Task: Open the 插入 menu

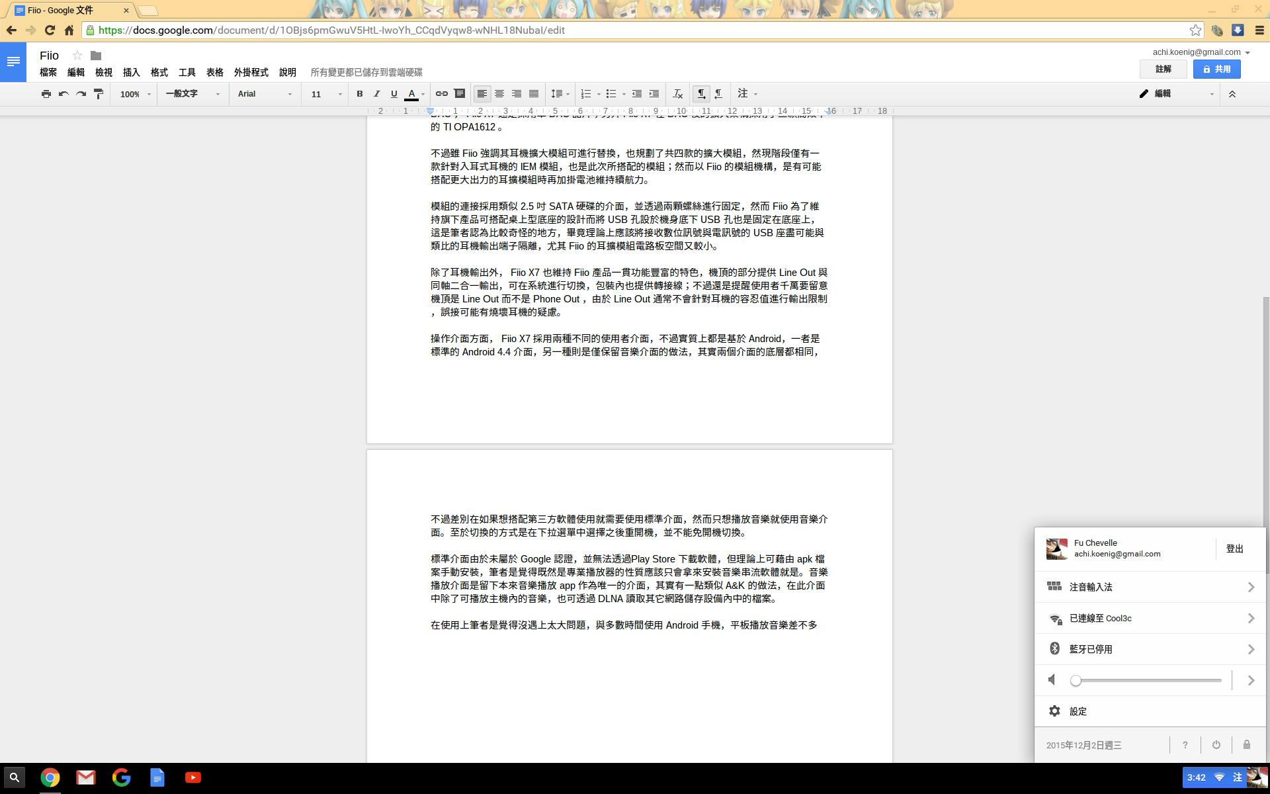Action: tap(131, 72)
